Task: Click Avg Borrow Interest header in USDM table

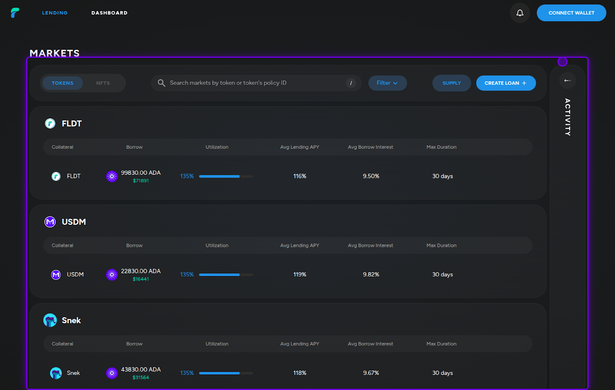Action: [371, 246]
